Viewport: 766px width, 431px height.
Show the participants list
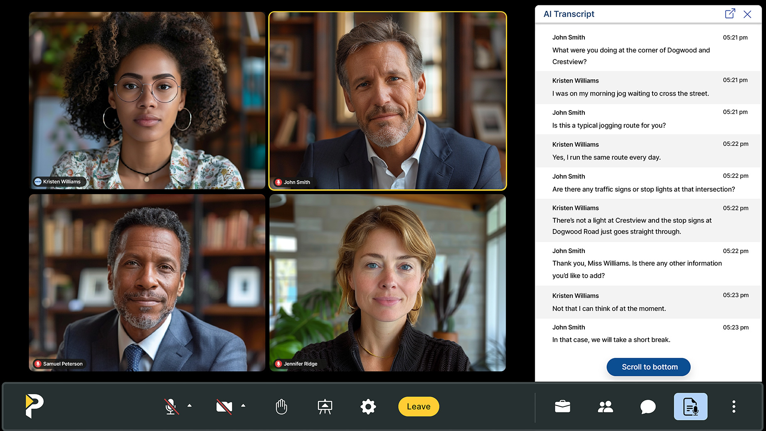coord(605,406)
